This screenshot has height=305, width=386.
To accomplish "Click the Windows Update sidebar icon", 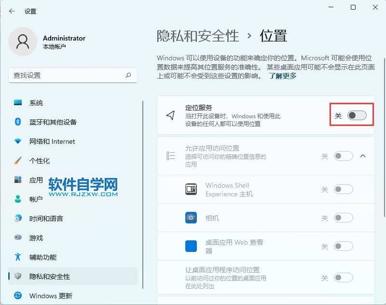I will (18, 295).
